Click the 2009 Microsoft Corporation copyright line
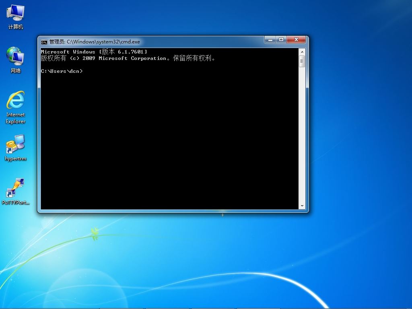 [128, 58]
